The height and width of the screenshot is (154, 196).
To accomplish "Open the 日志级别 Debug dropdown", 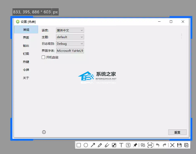I will pos(70,44).
